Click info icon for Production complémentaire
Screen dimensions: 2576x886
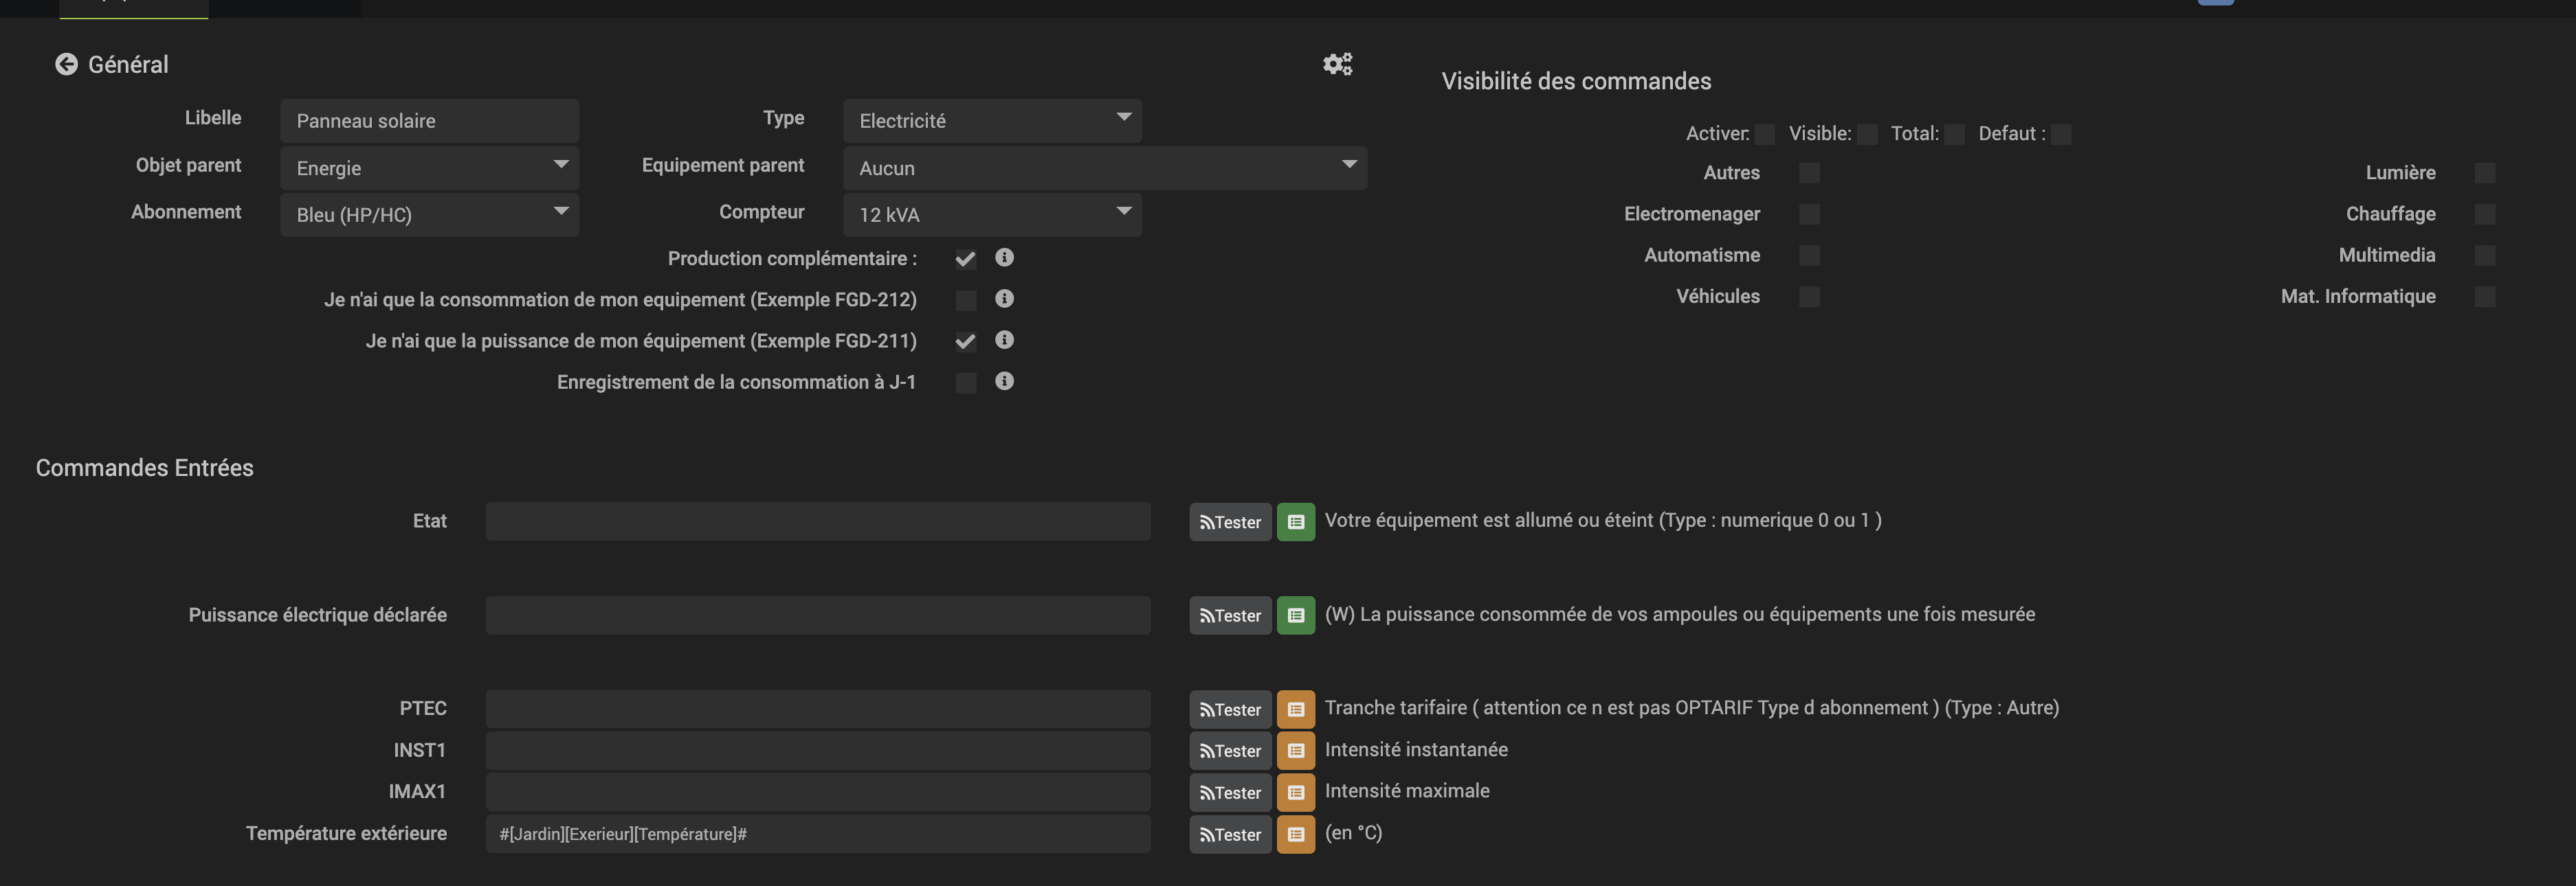click(x=1004, y=258)
